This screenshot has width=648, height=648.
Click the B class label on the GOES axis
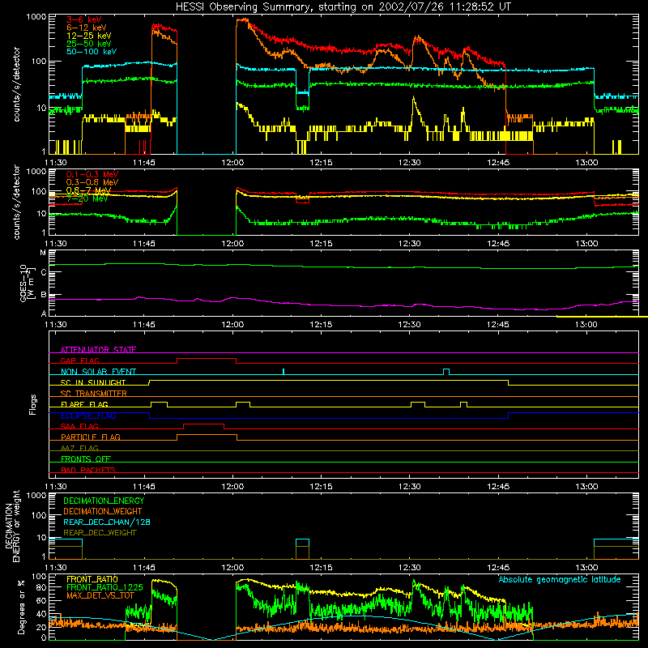[44, 295]
